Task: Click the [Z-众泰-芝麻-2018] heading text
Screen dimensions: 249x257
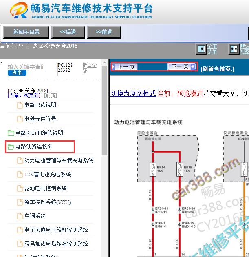Action: pos(28,91)
